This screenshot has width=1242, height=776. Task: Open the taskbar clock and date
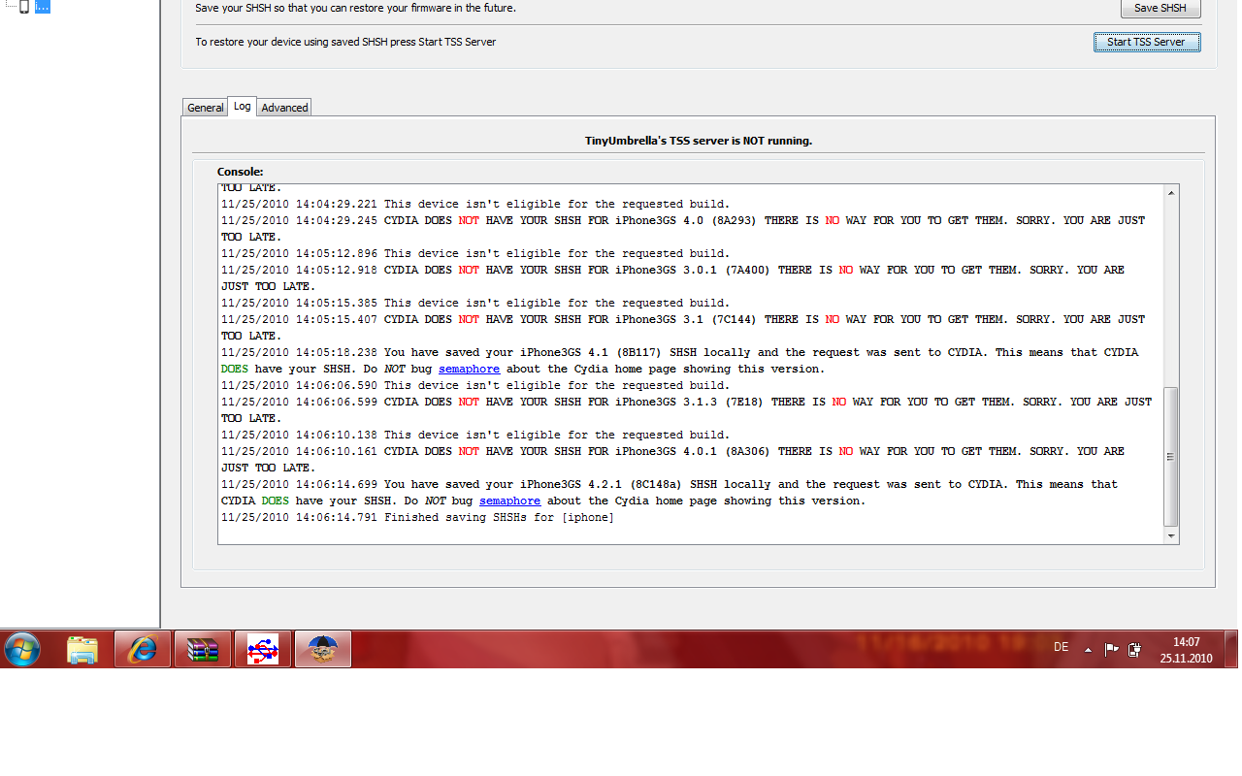1186,649
